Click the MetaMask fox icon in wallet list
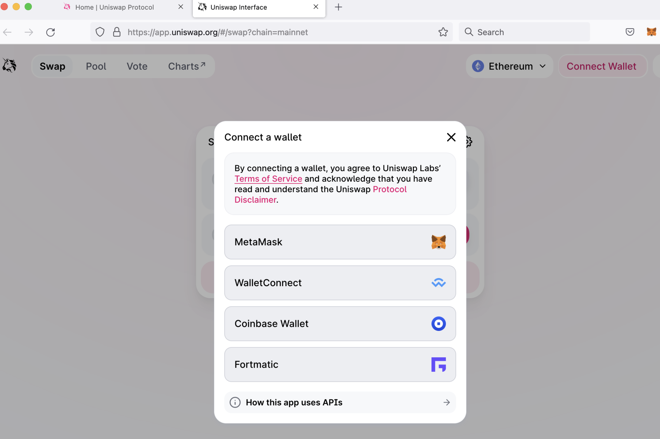The image size is (660, 439). click(438, 242)
